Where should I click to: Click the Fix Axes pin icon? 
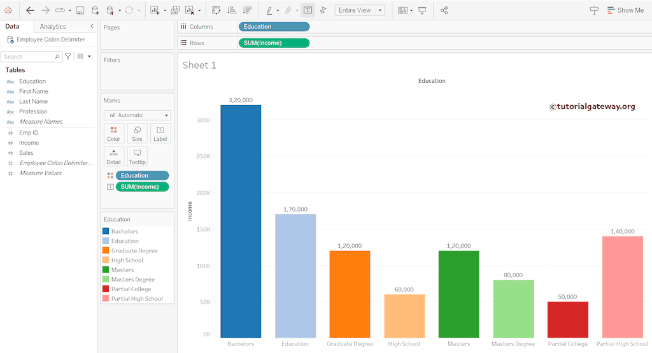323,10
